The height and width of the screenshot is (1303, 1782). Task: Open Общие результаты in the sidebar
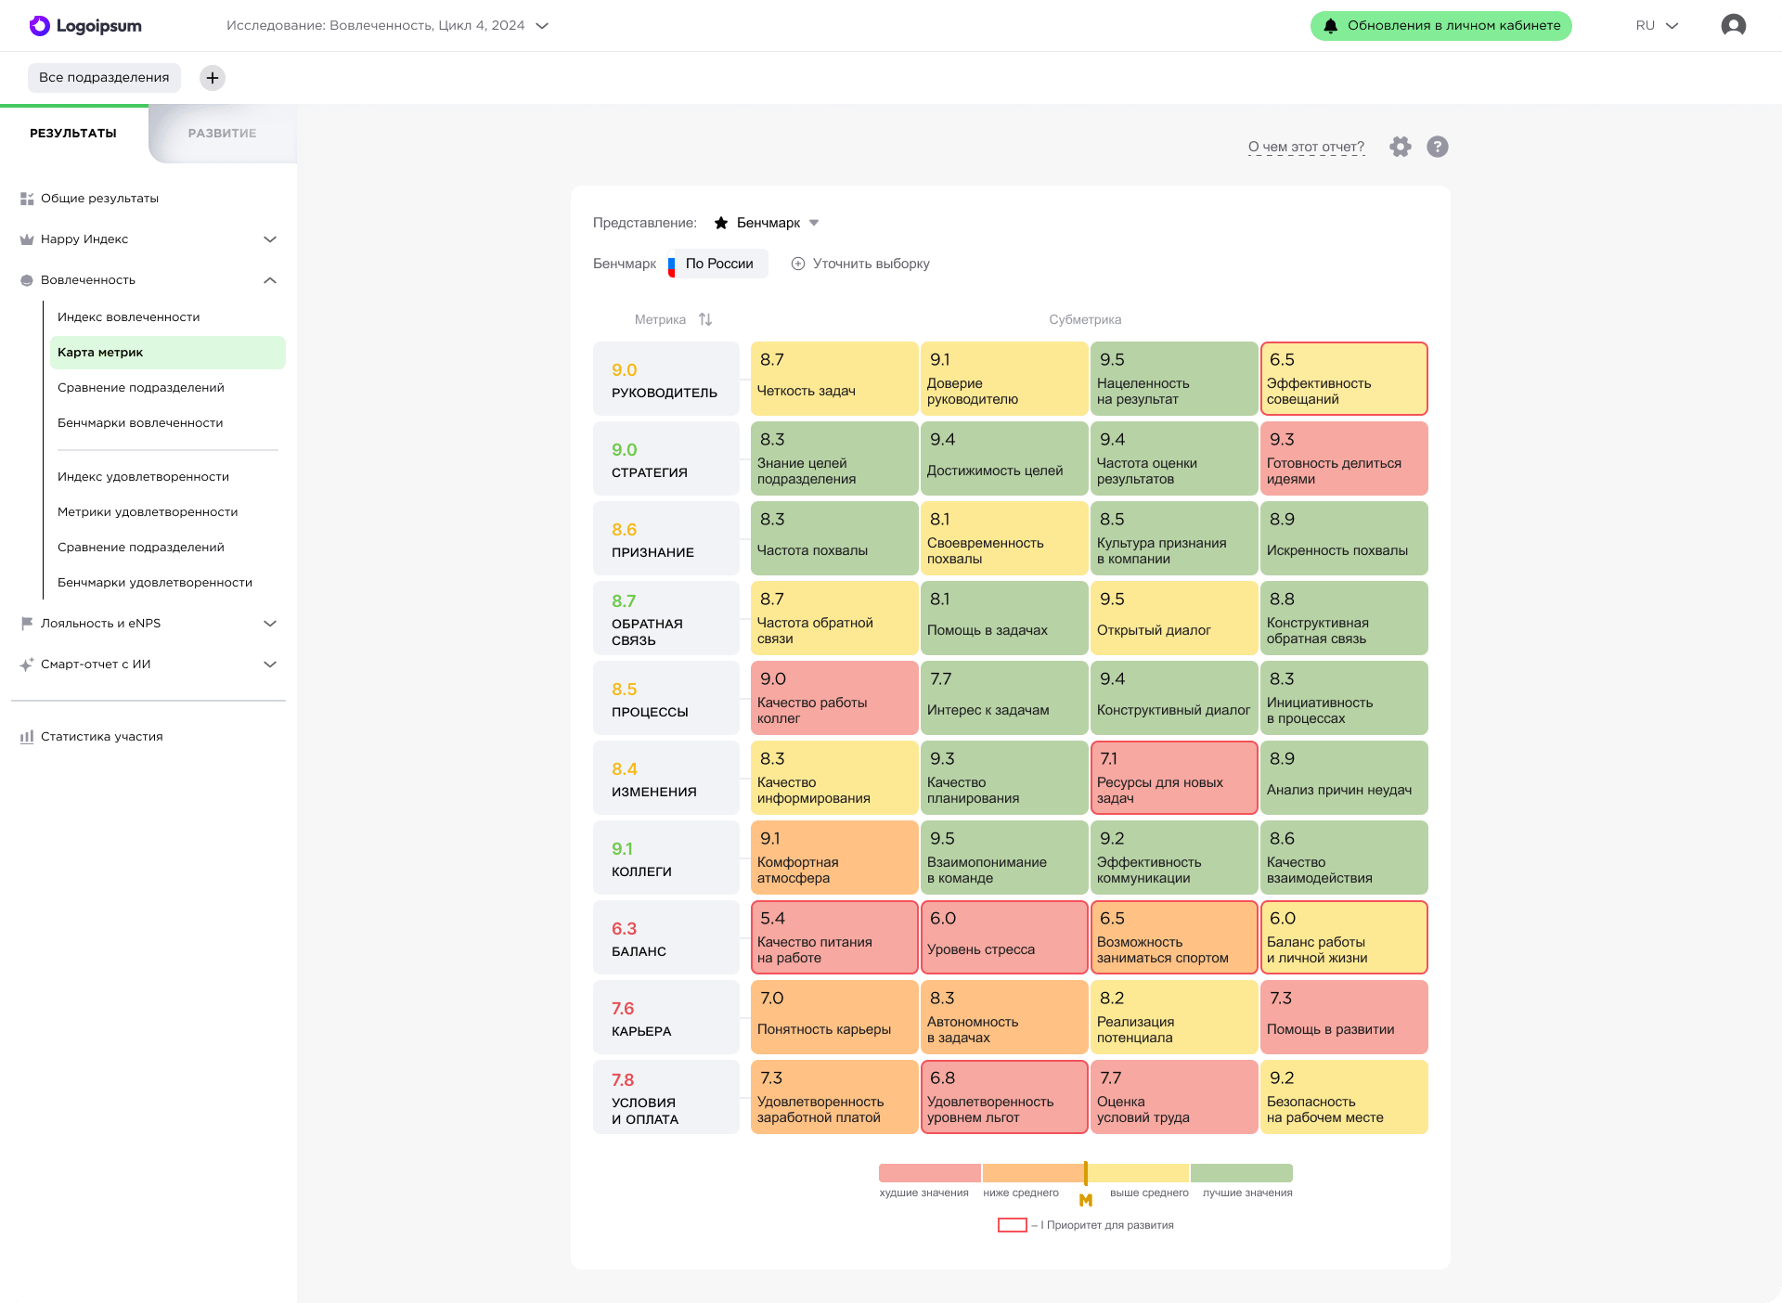pos(99,199)
